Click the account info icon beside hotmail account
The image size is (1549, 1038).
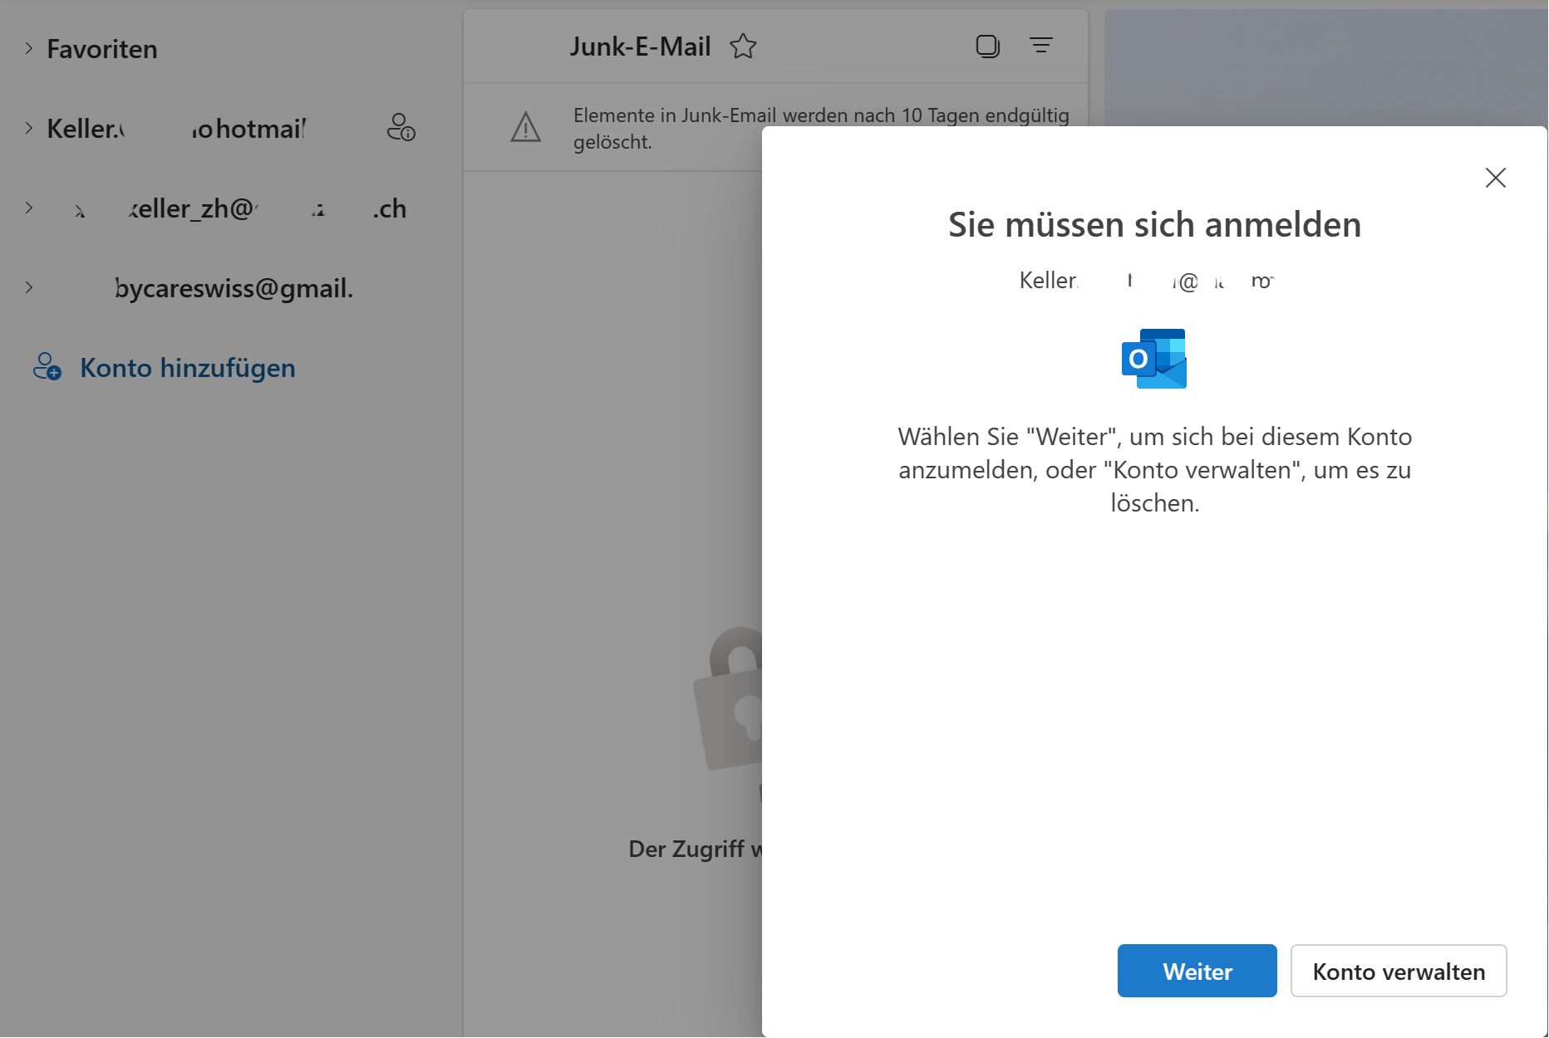401,127
